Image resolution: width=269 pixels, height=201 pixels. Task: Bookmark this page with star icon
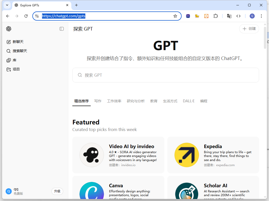click(x=175, y=16)
